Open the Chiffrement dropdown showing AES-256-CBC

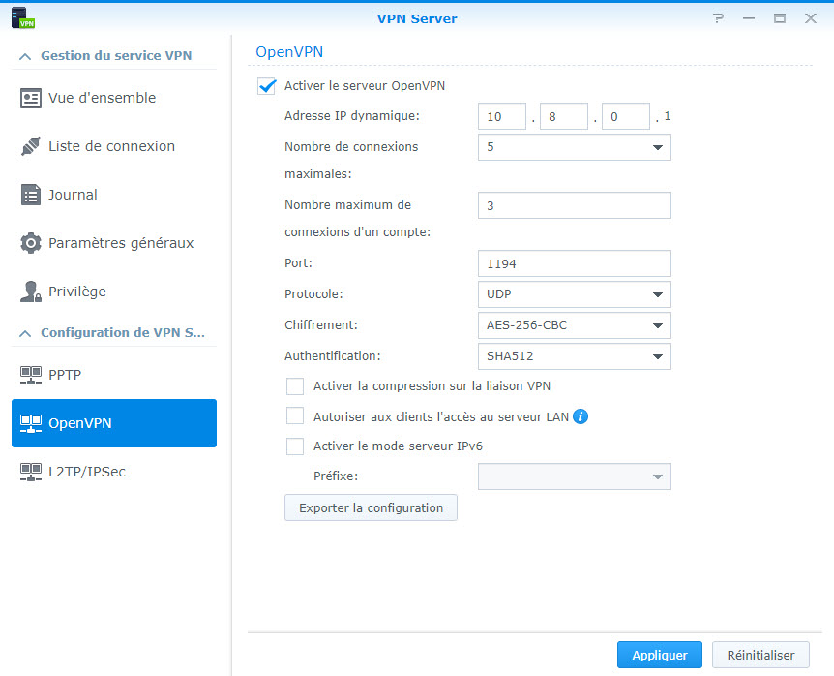(x=575, y=325)
